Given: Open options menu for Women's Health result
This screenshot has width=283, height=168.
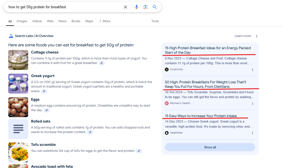Looking at the screenshot, I should (253, 103).
